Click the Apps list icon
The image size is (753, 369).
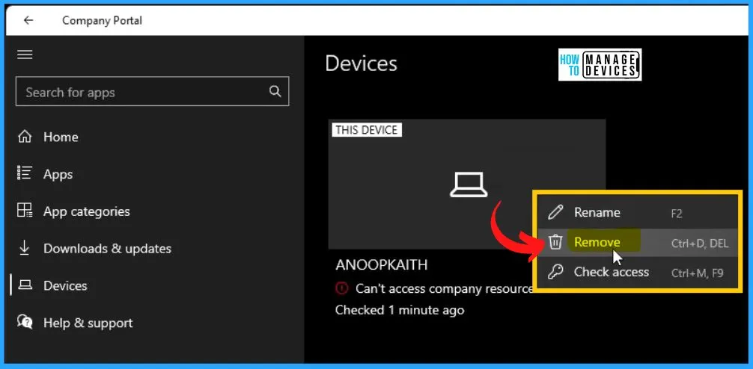(x=25, y=174)
